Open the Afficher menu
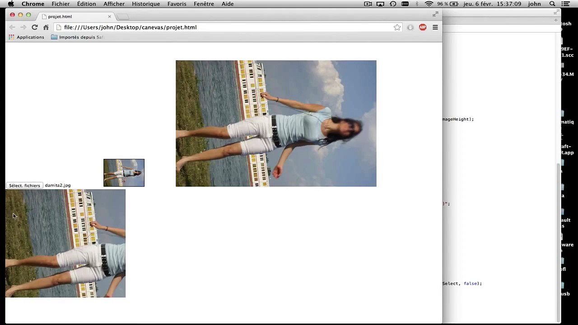578x325 pixels. coord(114,4)
